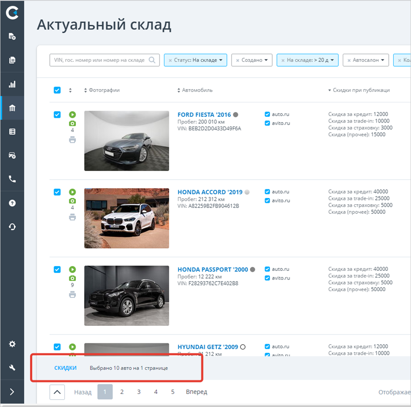Open the На складе: > 20 д dropdown
411x407 pixels.
[308, 60]
